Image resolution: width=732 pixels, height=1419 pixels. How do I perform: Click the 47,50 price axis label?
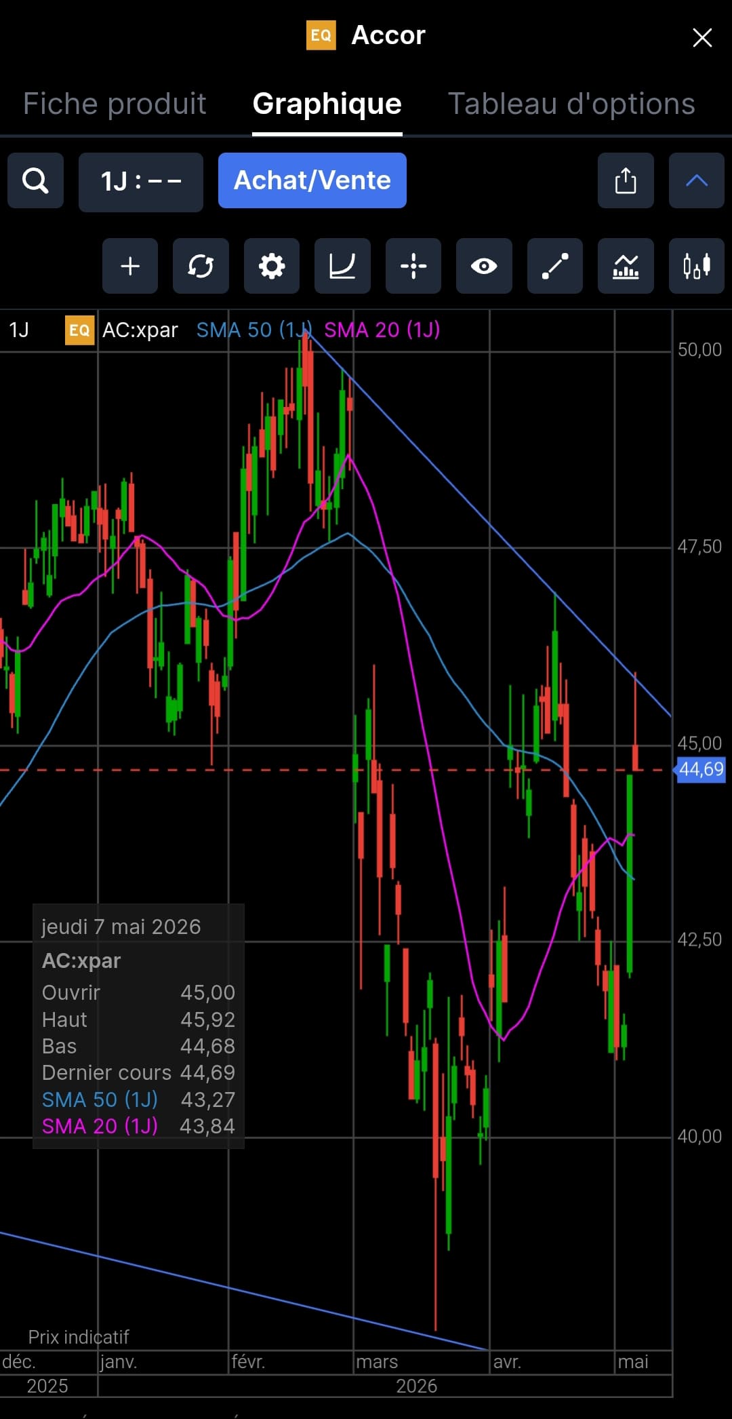tap(700, 547)
